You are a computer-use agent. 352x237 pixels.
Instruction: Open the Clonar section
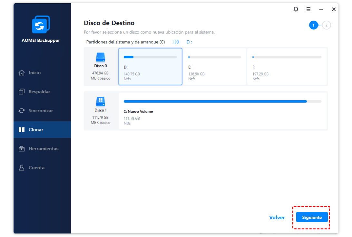click(x=42, y=129)
